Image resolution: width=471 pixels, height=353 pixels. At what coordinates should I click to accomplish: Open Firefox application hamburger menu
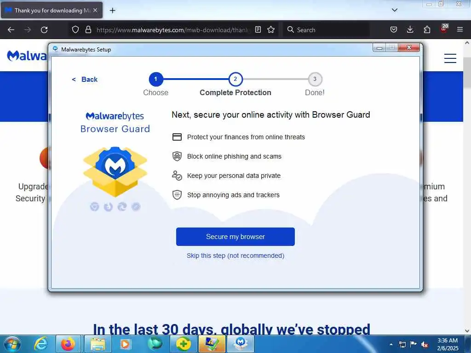coord(460,30)
